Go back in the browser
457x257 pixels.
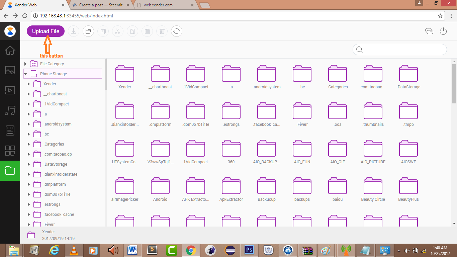point(6,16)
